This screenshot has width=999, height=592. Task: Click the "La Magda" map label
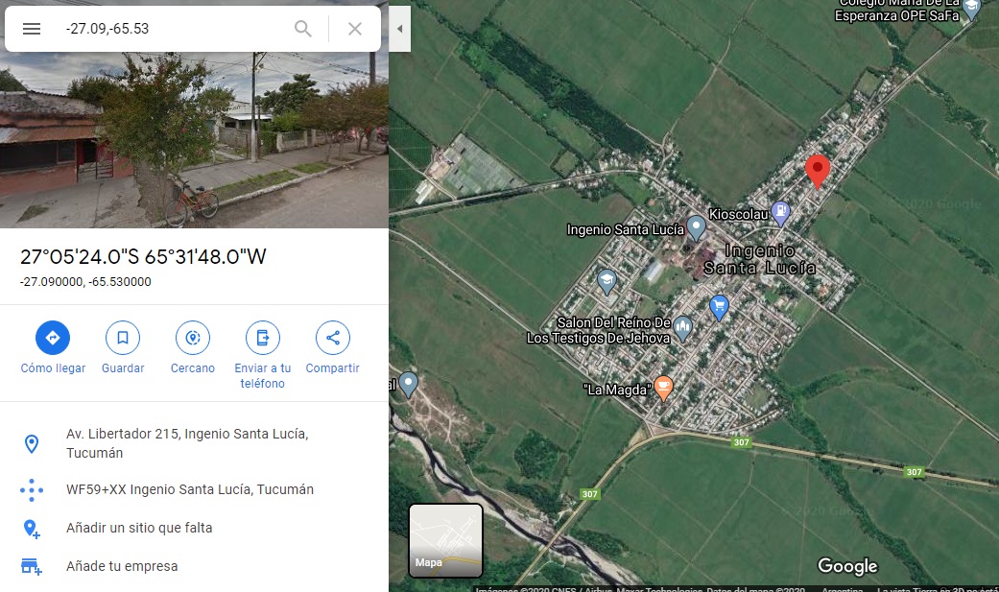coord(617,390)
